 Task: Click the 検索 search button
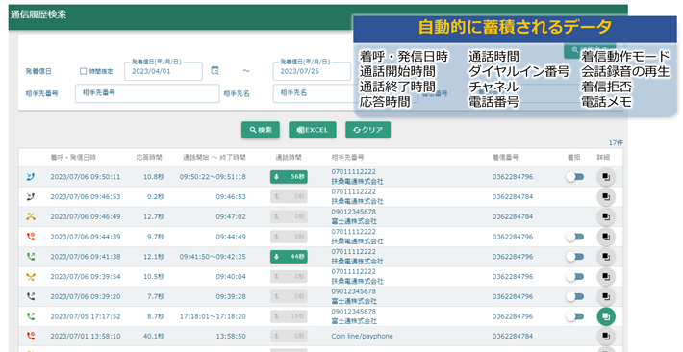pyautogui.click(x=261, y=130)
